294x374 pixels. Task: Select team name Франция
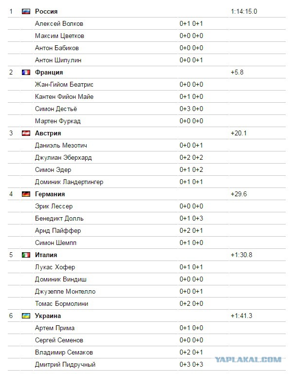tap(49, 72)
